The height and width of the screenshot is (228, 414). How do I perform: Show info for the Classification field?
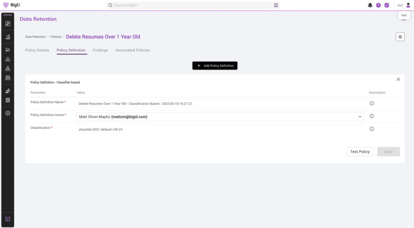(x=372, y=129)
